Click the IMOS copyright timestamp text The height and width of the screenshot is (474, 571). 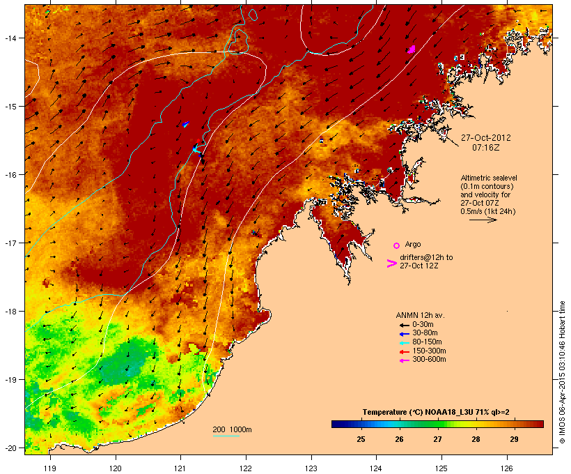[562, 372]
